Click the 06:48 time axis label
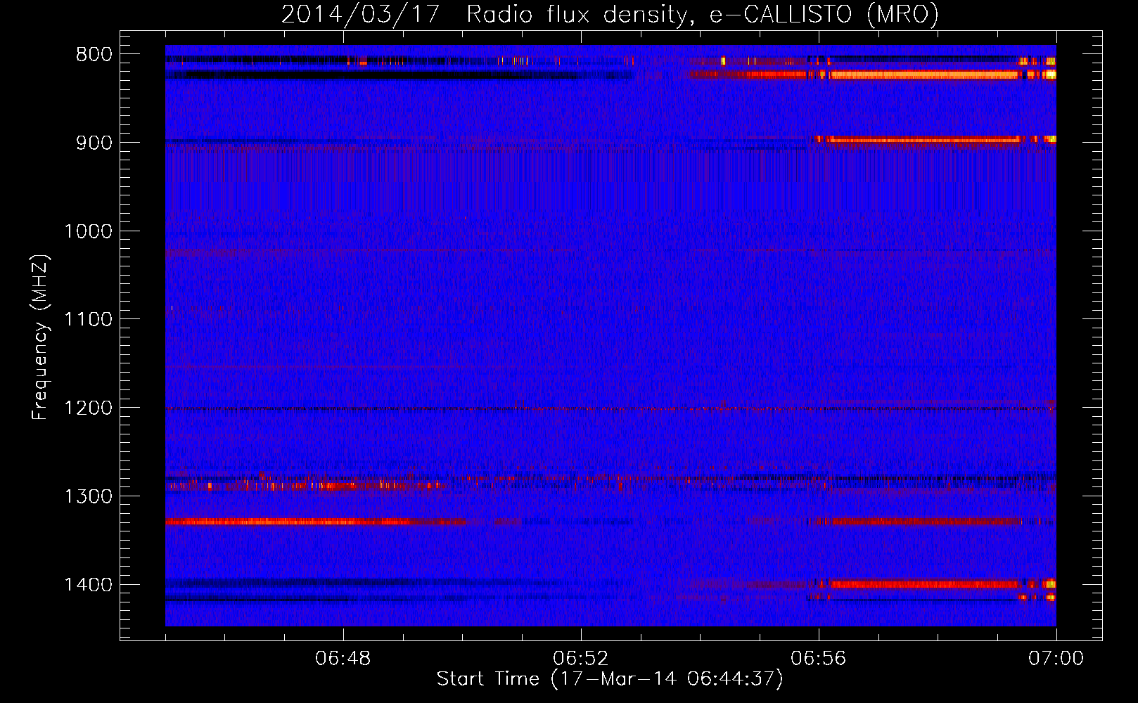This screenshot has width=1138, height=703. point(343,659)
